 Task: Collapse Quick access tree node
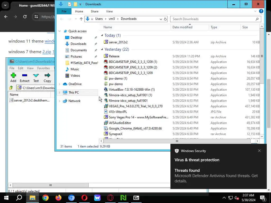point(60,31)
